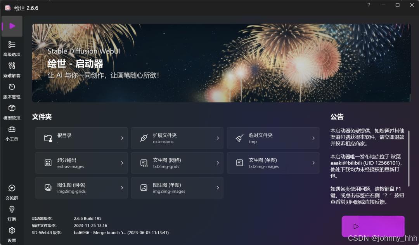Image resolution: width=419 pixels, height=245 pixels.
Task: Expand the 扩展文件夹 extensions chevron
Action: pyautogui.click(x=218, y=138)
